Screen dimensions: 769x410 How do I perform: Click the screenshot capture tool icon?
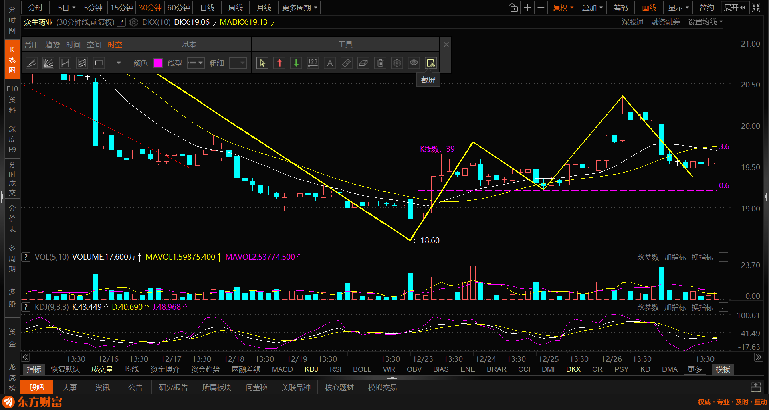[x=431, y=63]
